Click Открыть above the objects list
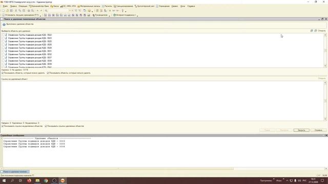Screen dimensions: 328x184 (322, 31)
